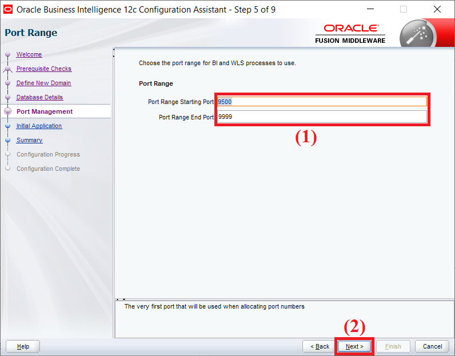455x356 pixels.
Task: Go back with the Back button
Action: pyautogui.click(x=320, y=346)
